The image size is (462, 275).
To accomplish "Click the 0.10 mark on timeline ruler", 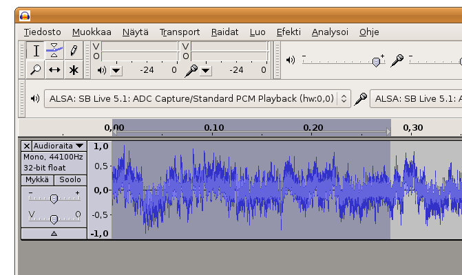I will pyautogui.click(x=213, y=129).
